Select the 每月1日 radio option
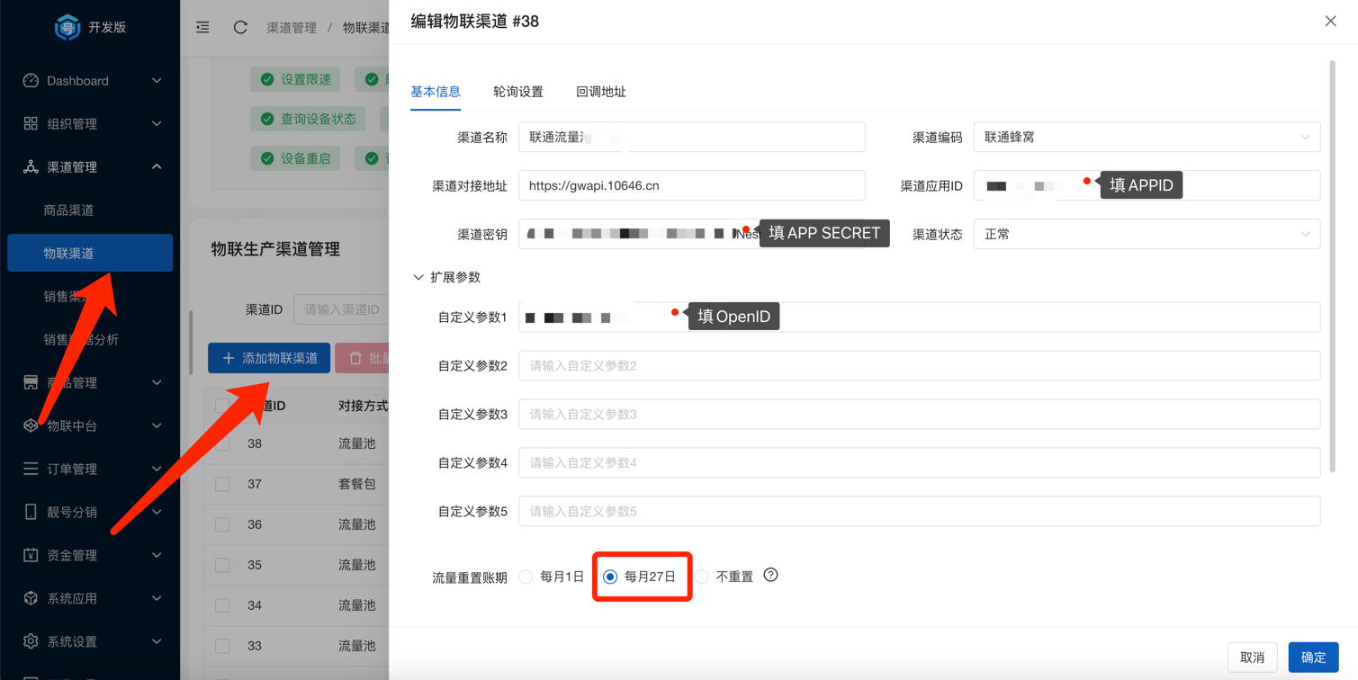This screenshot has height=680, width=1358. 526,576
